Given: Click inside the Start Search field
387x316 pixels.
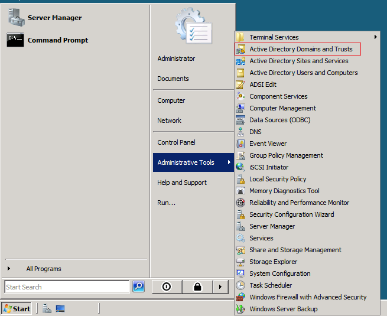Looking at the screenshot, I should 67,287.
